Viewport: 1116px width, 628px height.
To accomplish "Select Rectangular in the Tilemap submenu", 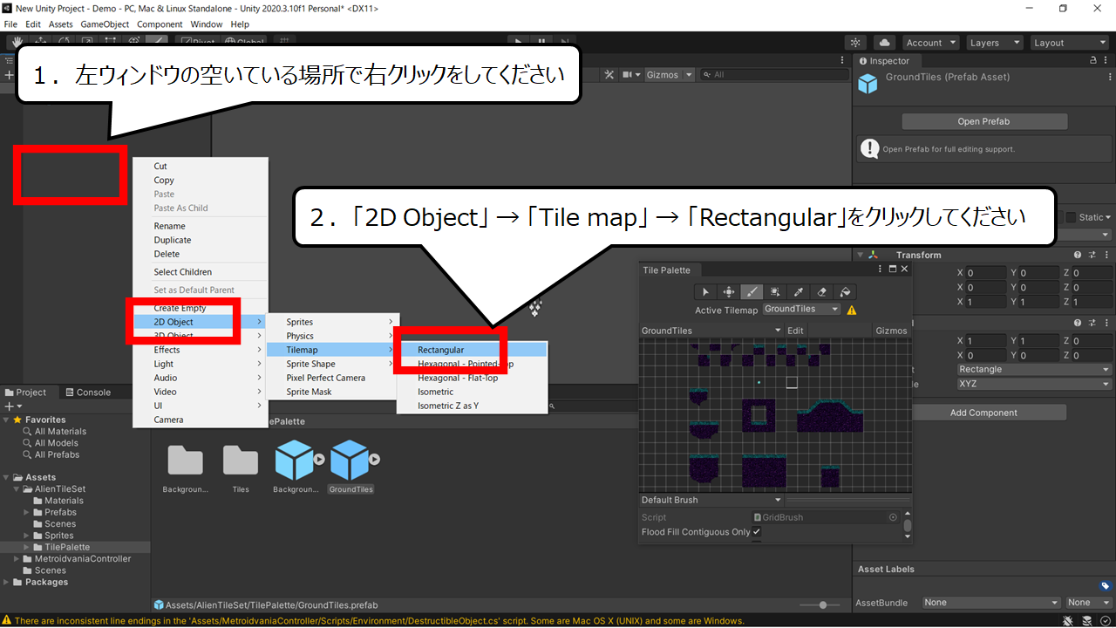I will coord(472,350).
